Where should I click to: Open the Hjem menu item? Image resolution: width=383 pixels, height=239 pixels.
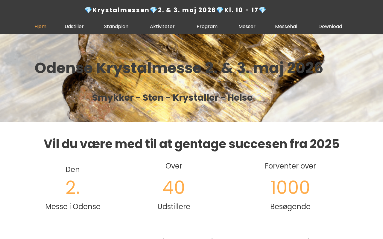click(x=40, y=27)
